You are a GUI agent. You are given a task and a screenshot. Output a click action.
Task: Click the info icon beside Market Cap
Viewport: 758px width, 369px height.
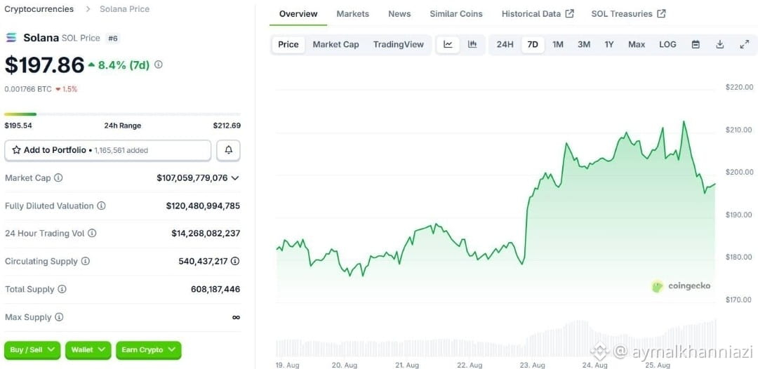click(58, 177)
